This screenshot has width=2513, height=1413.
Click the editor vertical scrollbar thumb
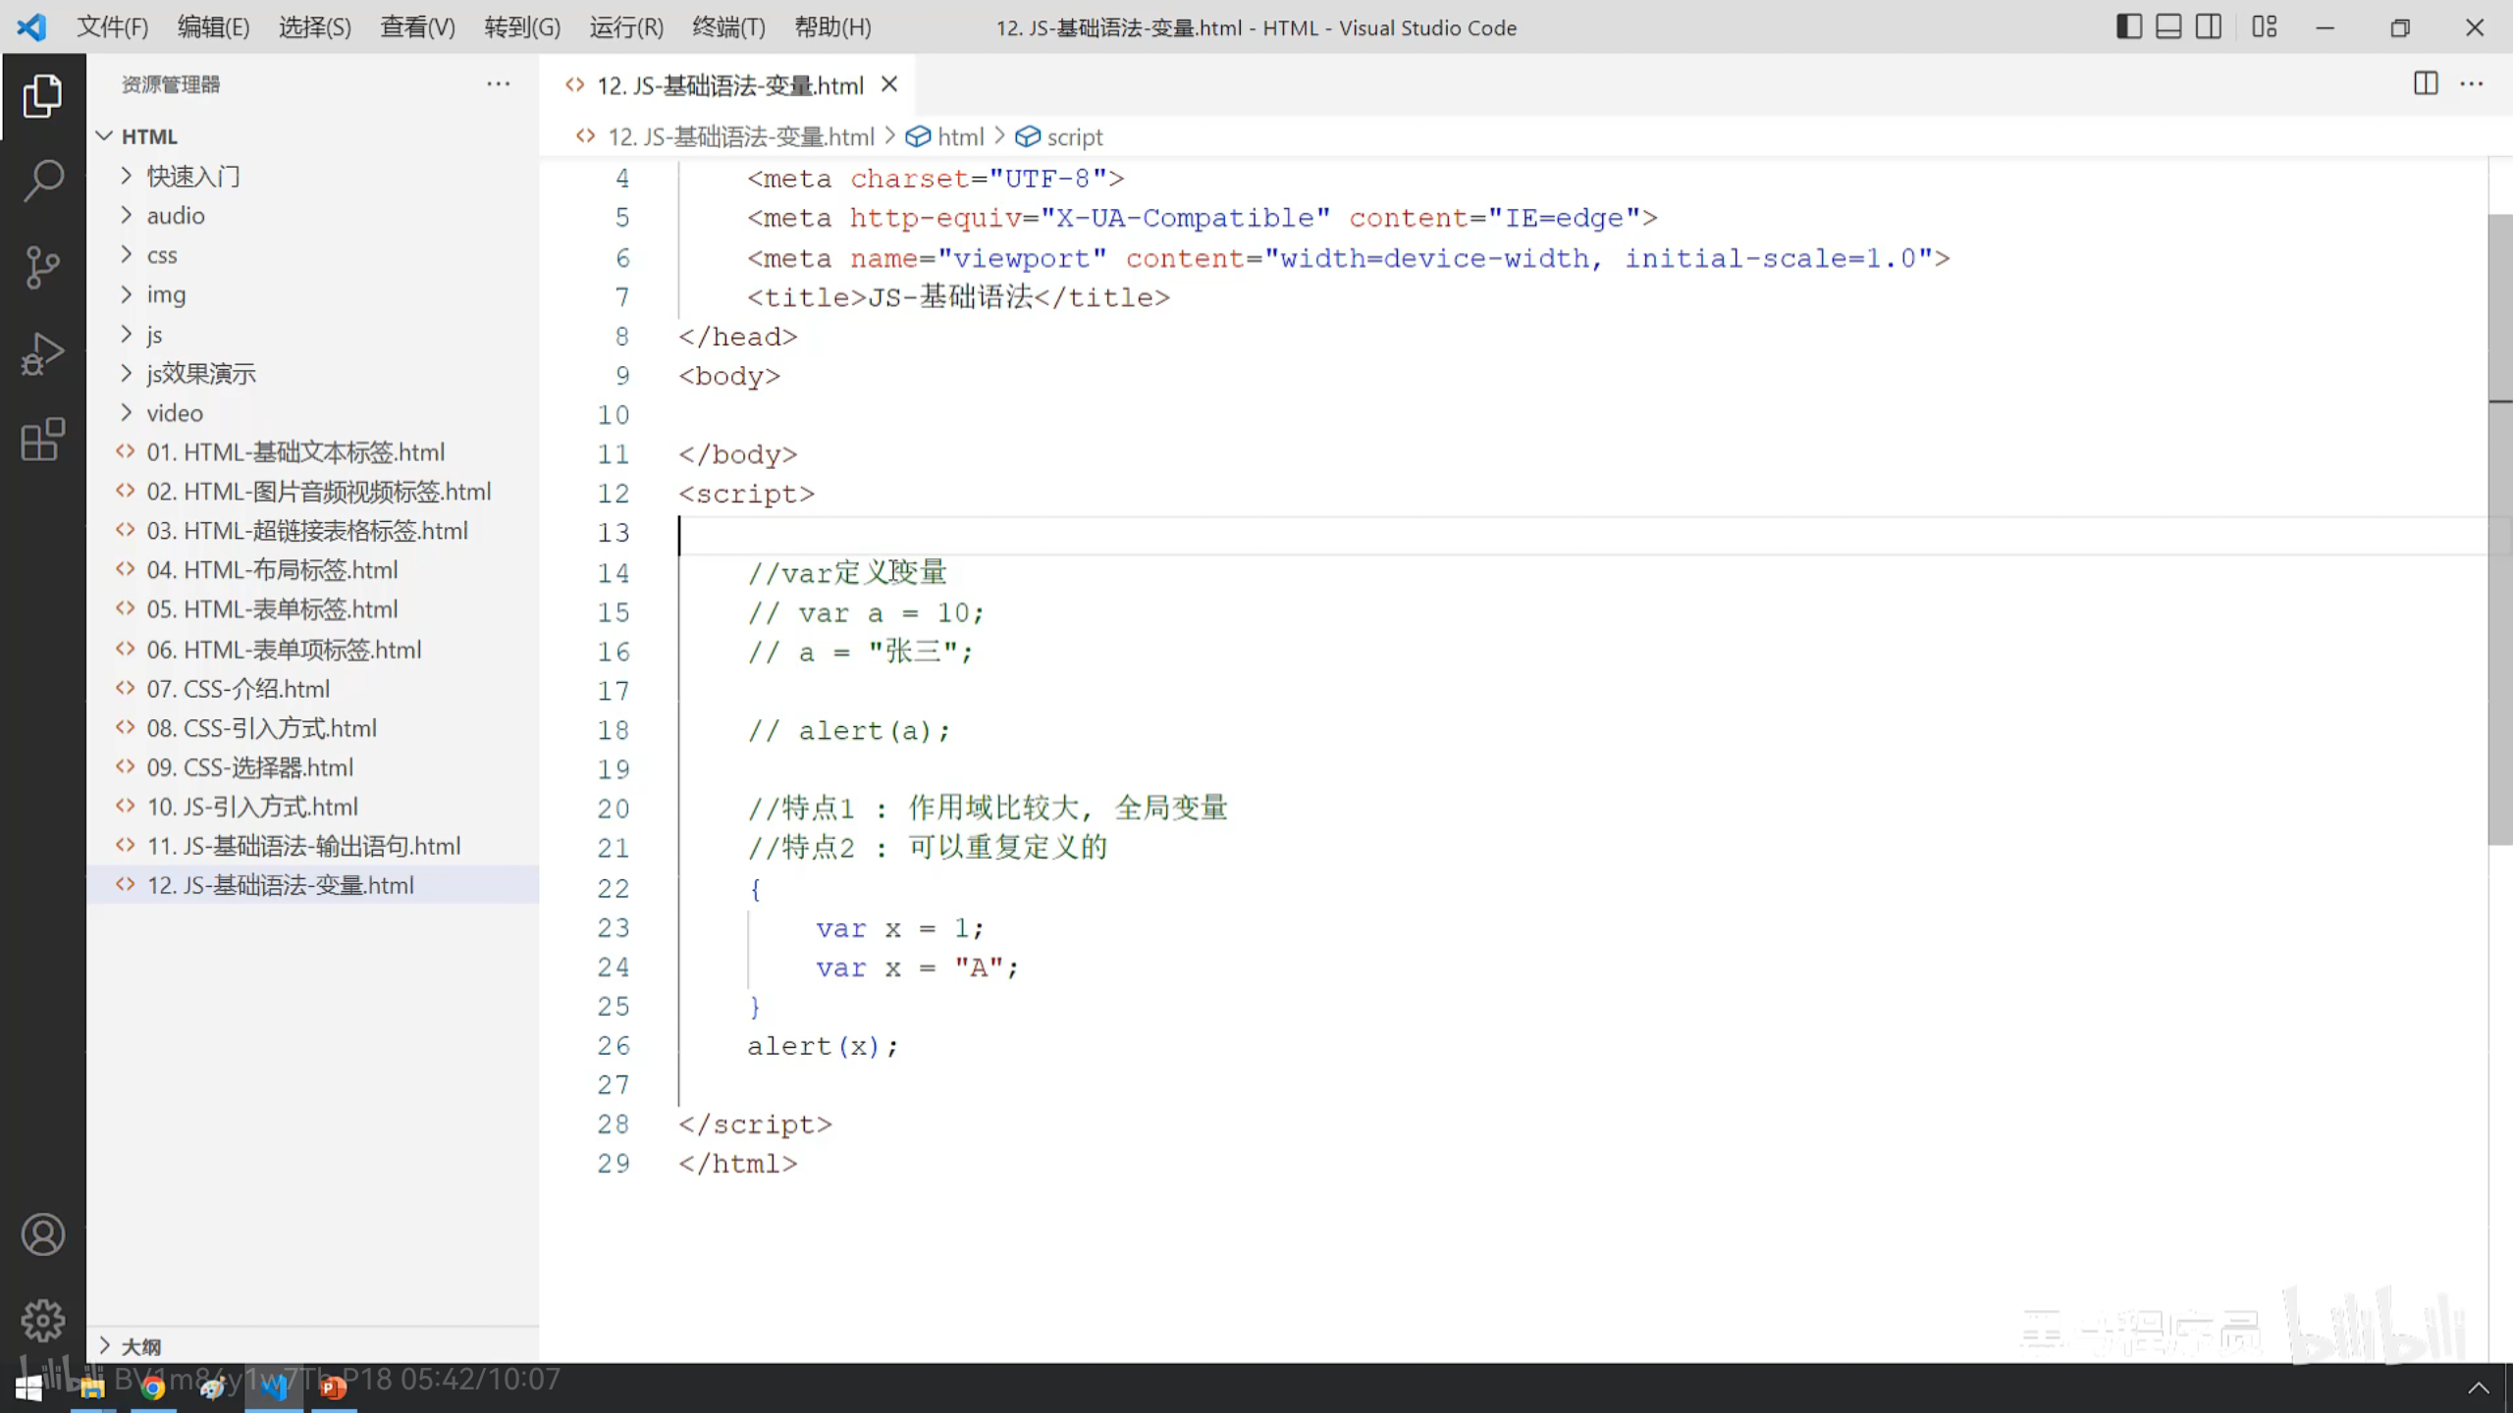[2500, 530]
